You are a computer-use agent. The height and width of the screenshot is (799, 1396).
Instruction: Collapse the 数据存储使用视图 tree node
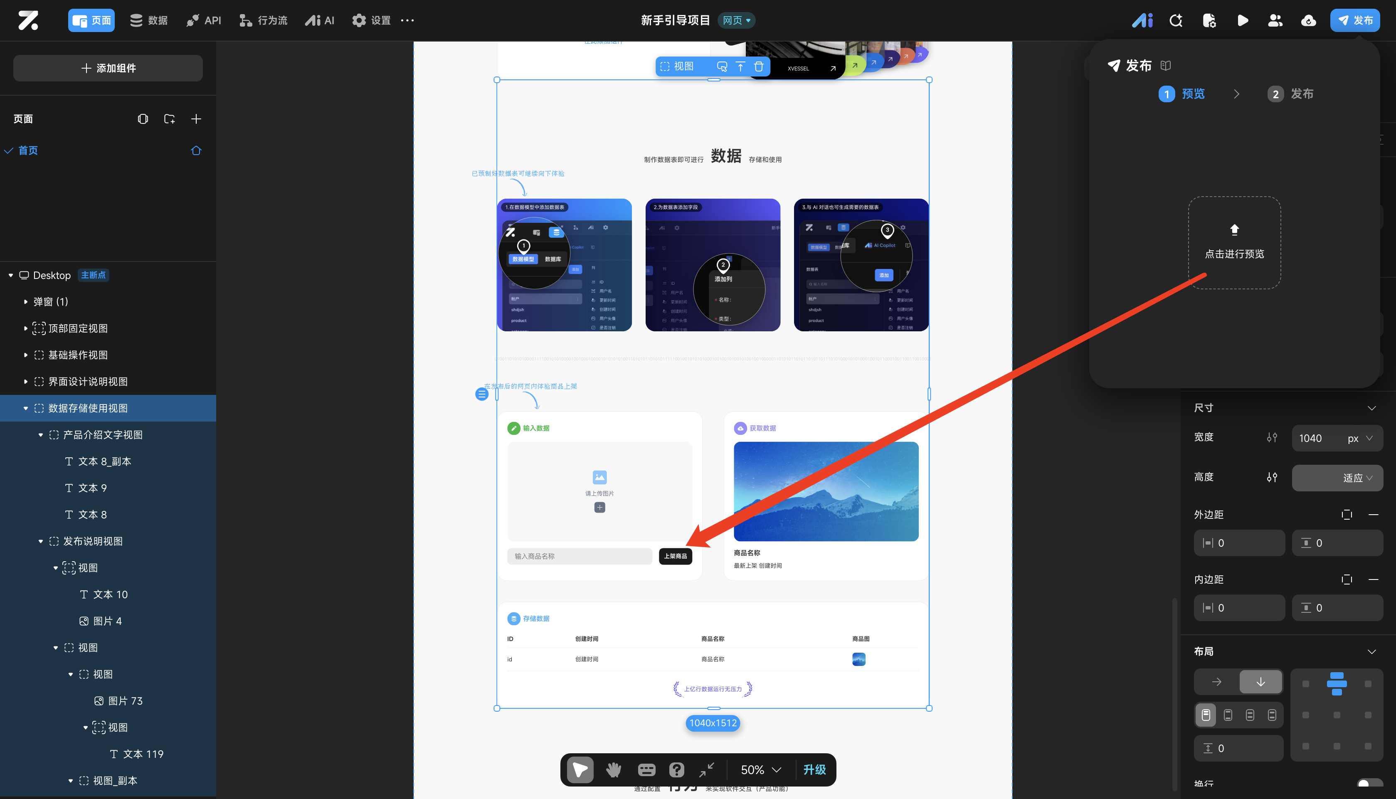point(25,408)
